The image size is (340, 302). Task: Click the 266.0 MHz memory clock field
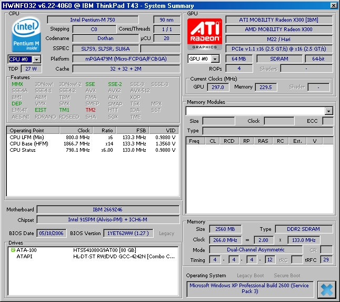click(x=225, y=240)
